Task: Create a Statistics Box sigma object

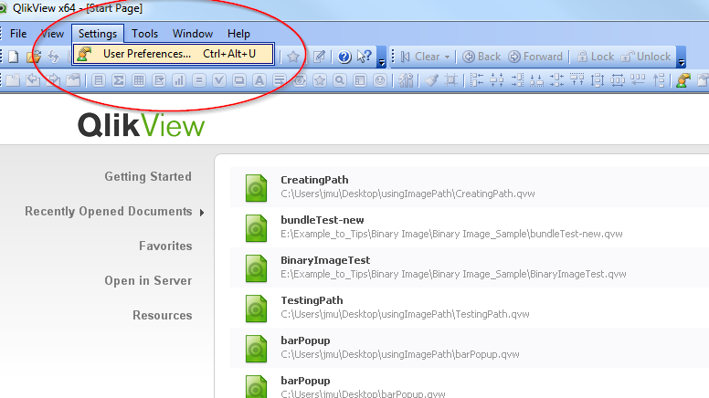Action: [119, 81]
